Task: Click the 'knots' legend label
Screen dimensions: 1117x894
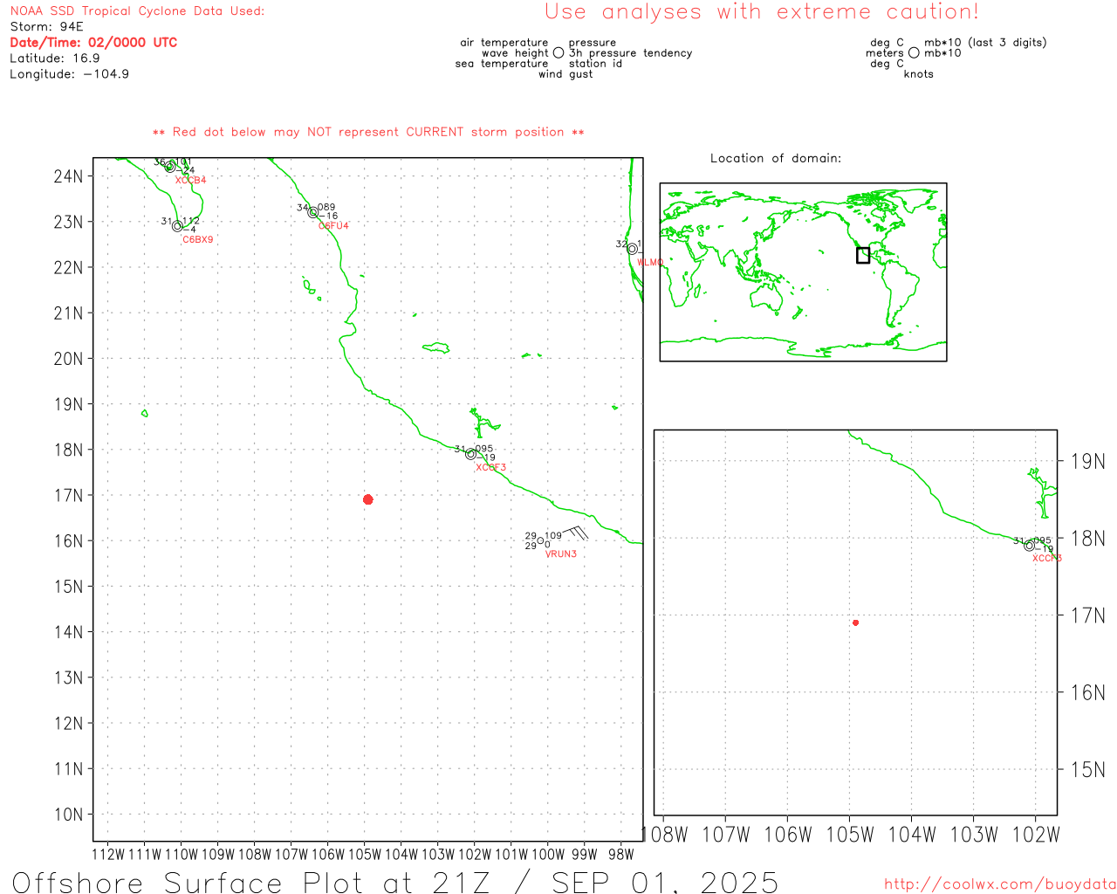Action: click(919, 74)
